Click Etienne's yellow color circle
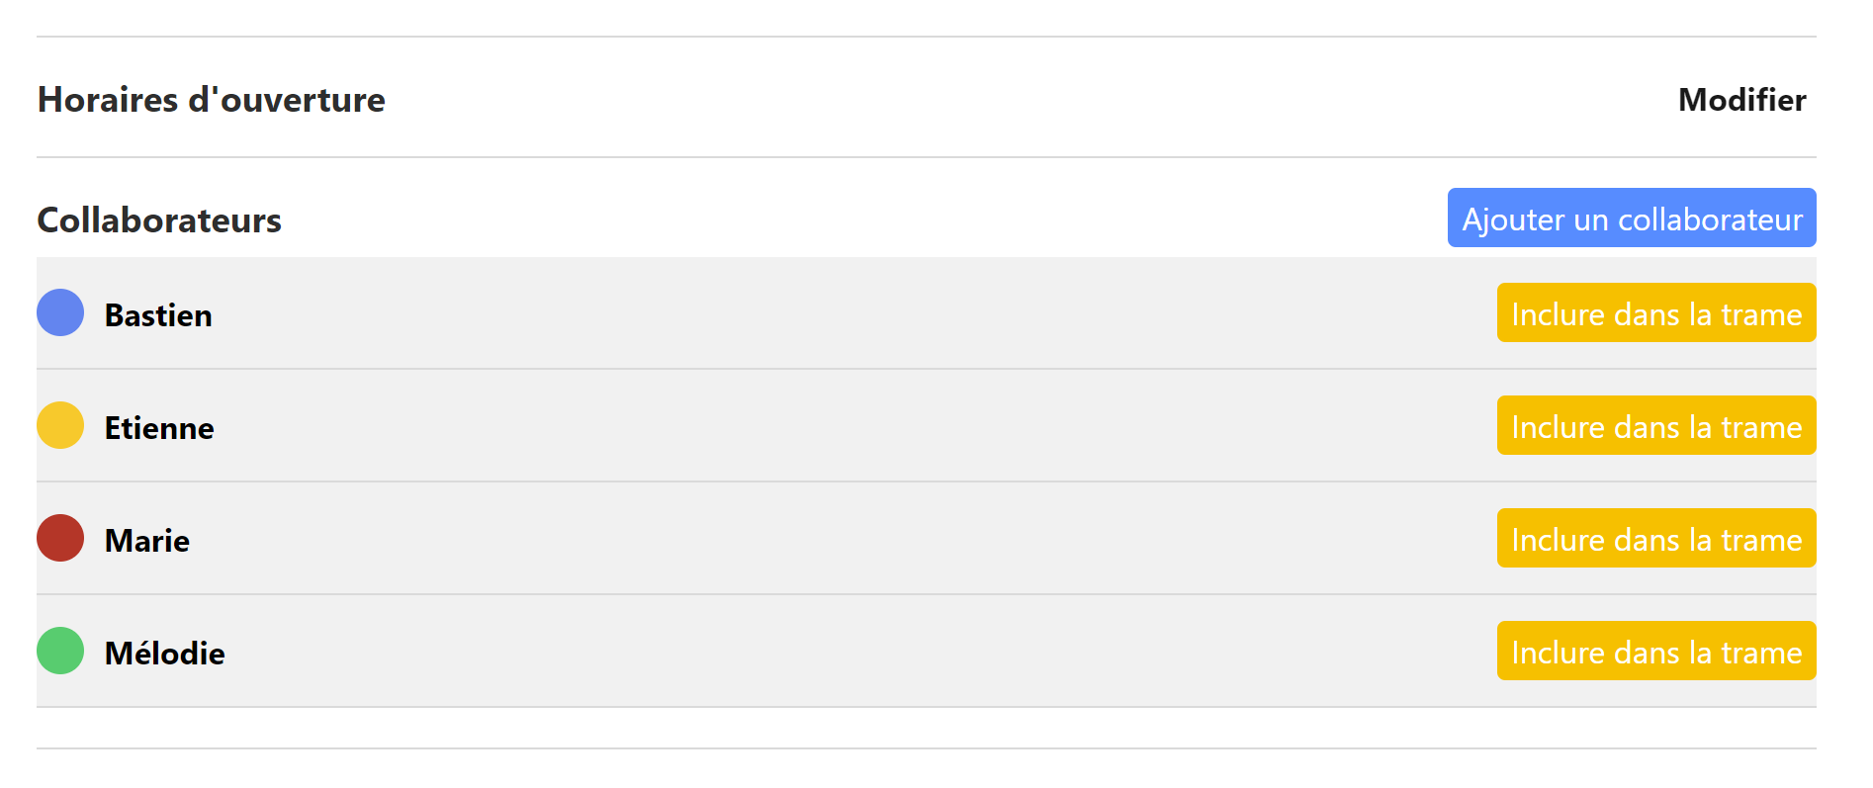This screenshot has height=788, width=1873. pos(60,425)
